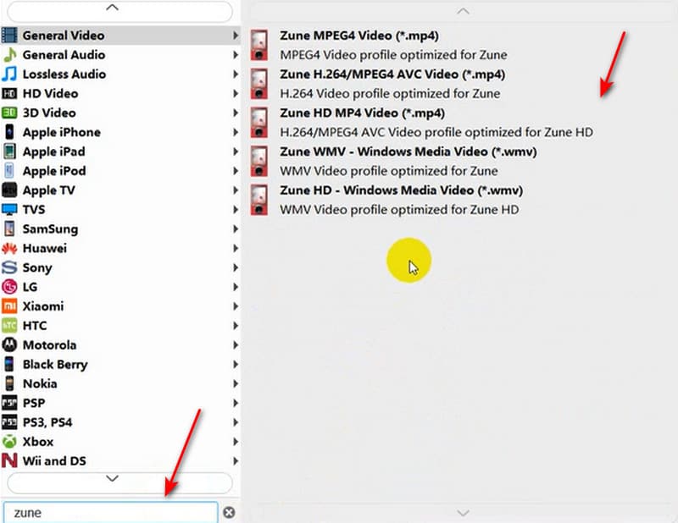Click the Apple iPhone device icon
Viewport: 678px width, 523px height.
point(9,132)
